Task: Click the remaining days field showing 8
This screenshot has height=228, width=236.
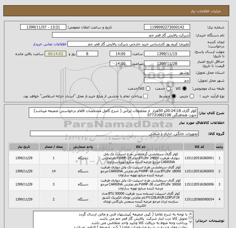Action: [87, 54]
